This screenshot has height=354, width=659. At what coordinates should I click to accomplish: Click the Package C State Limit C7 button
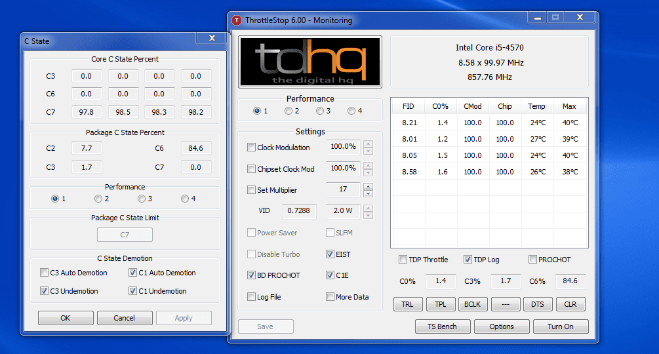(125, 235)
